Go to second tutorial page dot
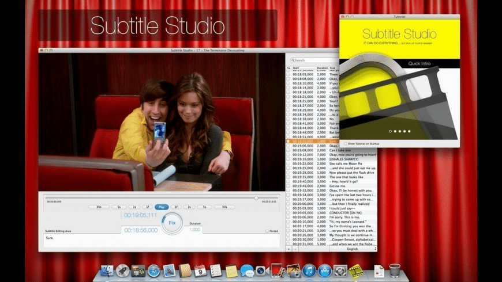 pos(395,131)
